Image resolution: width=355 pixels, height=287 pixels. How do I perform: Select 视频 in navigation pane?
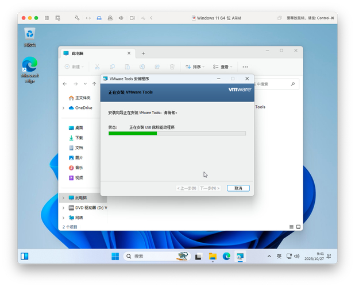click(76, 177)
